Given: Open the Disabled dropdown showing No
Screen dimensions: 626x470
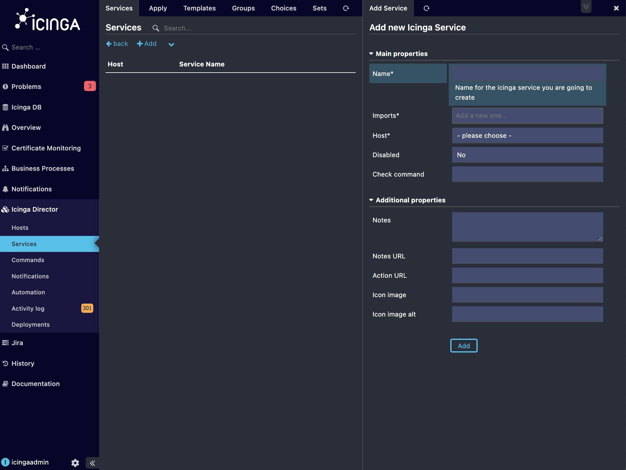Looking at the screenshot, I should pos(528,155).
